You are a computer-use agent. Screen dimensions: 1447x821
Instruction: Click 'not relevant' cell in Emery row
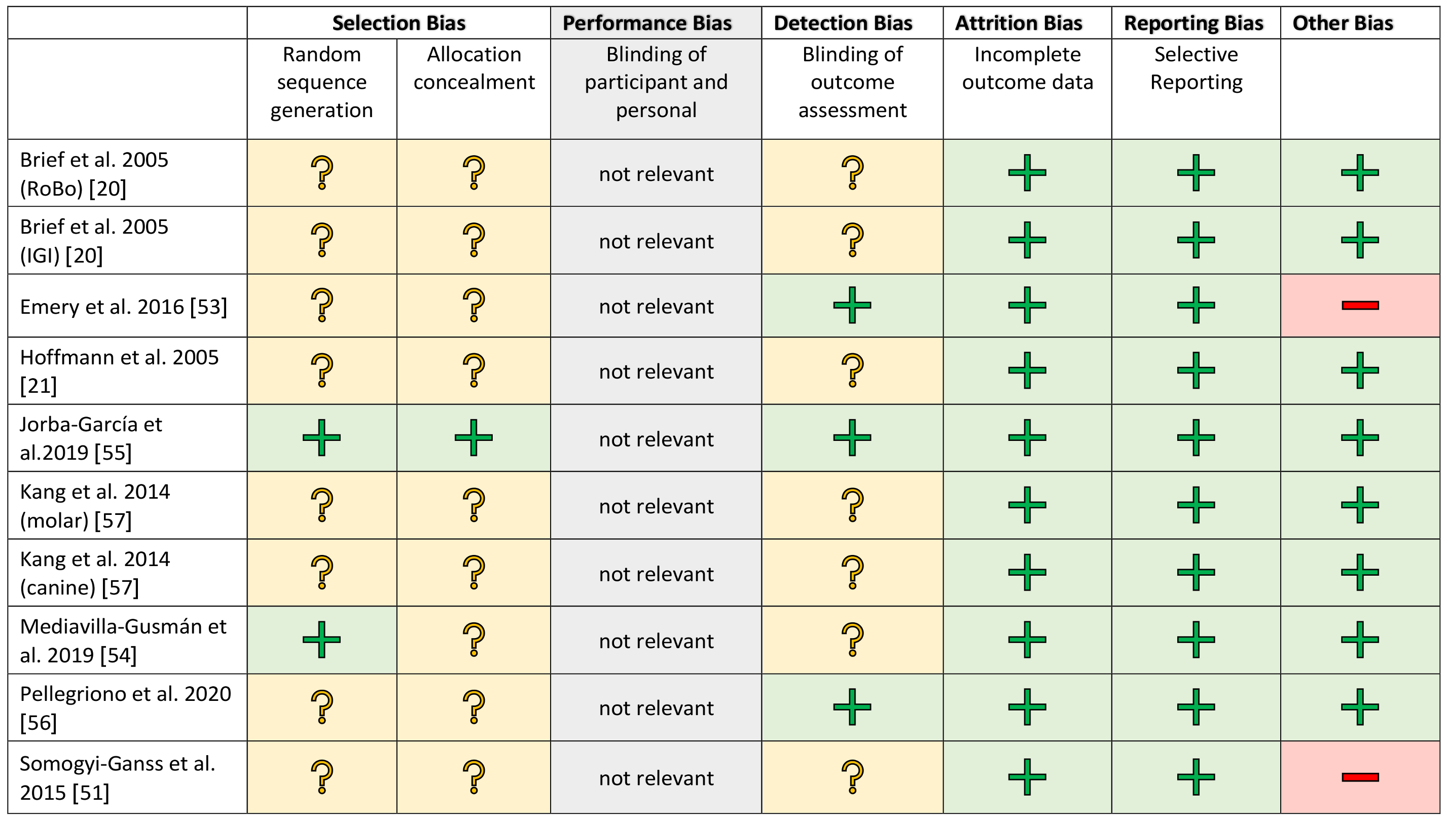(656, 306)
